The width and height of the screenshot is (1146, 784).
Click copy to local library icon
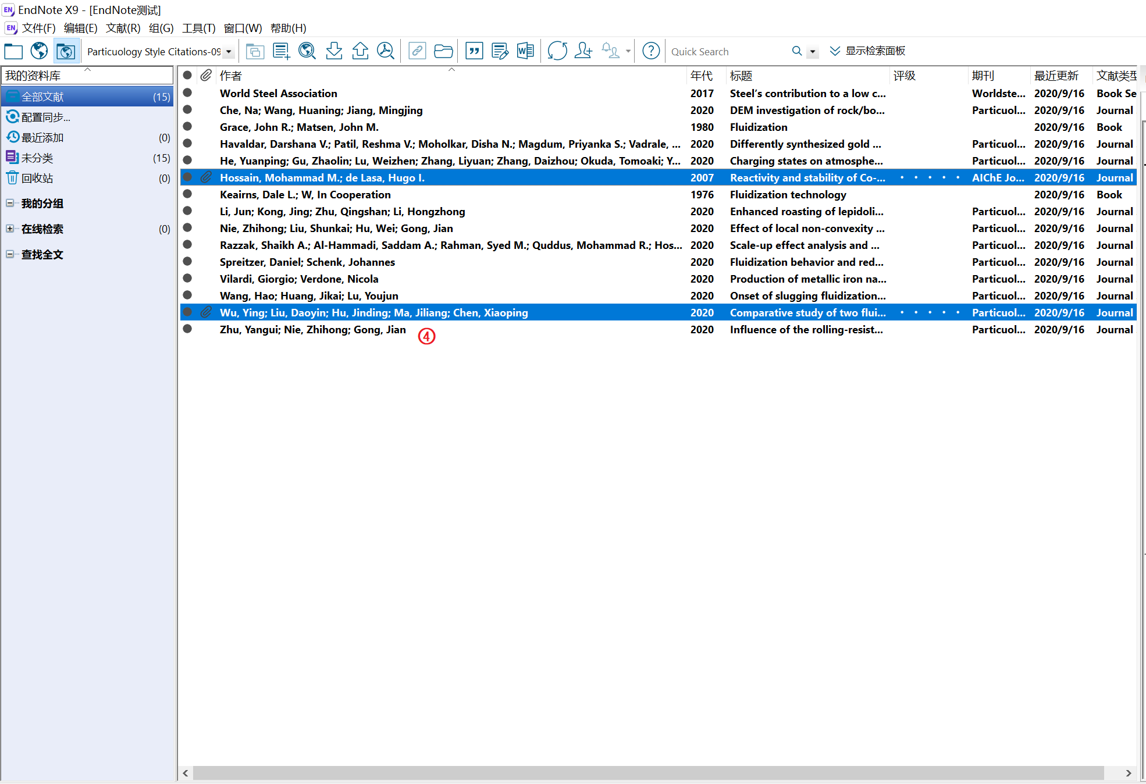[255, 51]
